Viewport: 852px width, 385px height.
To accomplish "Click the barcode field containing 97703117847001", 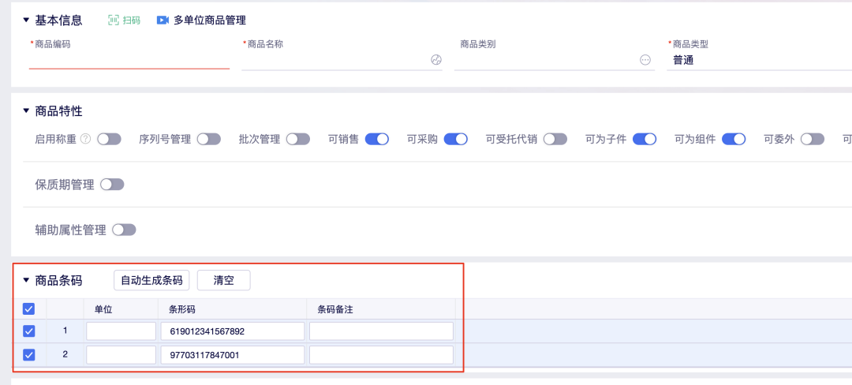I will (x=232, y=355).
